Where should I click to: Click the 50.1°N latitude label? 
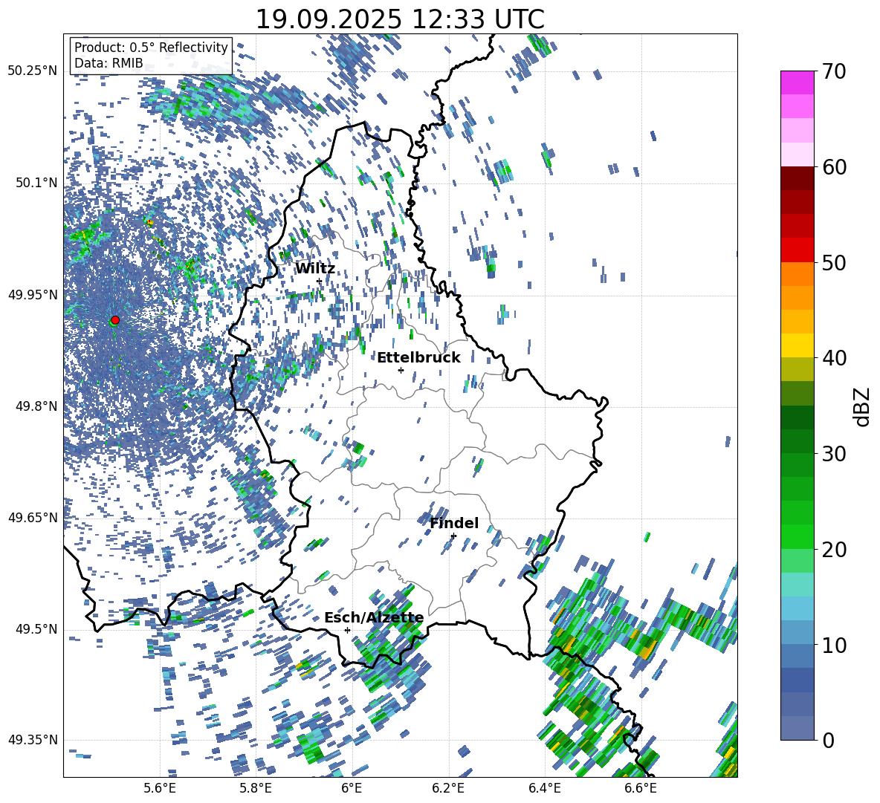pyautogui.click(x=36, y=183)
